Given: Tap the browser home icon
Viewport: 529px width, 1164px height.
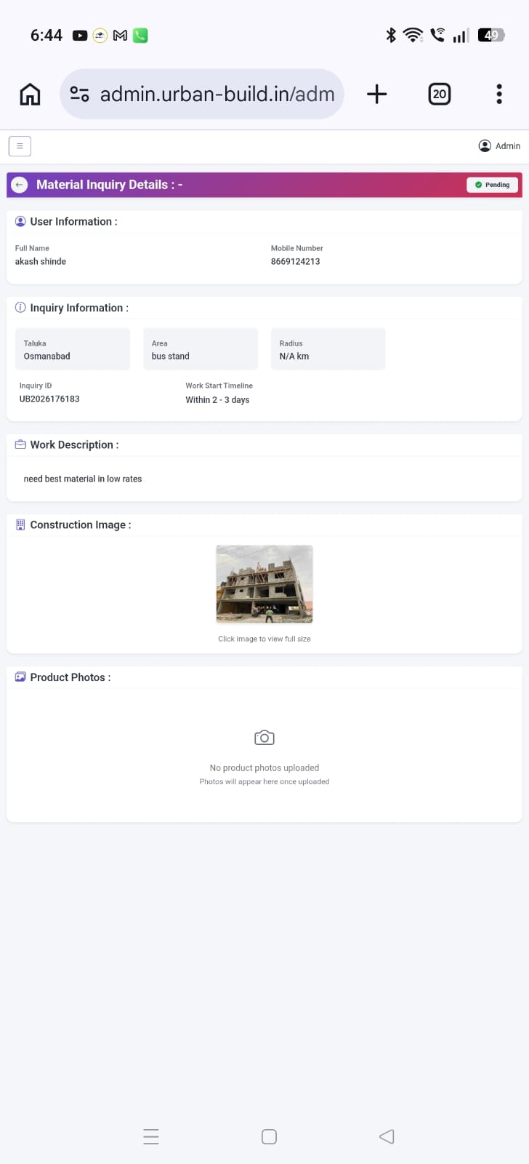Looking at the screenshot, I should 30,94.
